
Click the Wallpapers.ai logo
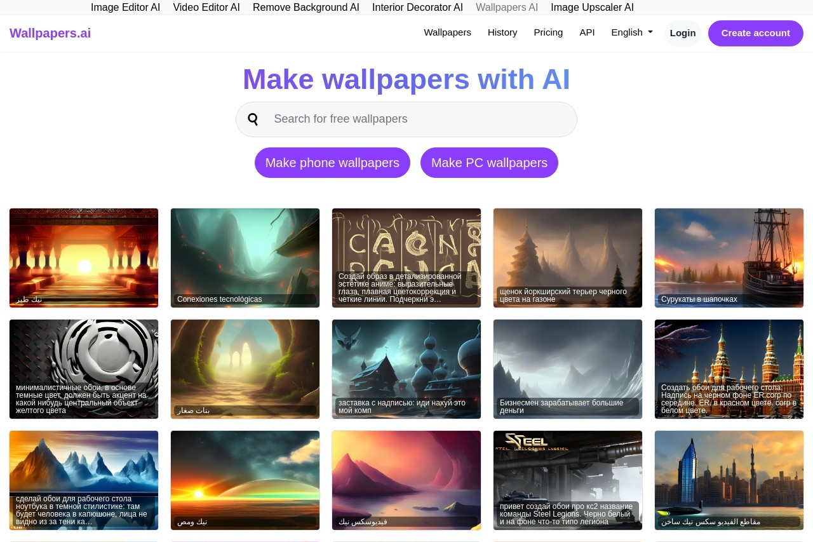click(50, 33)
